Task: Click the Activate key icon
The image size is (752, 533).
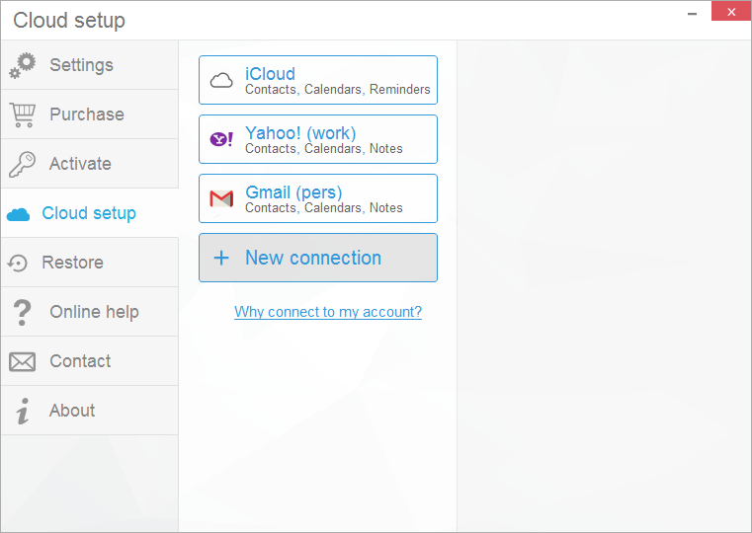Action: tap(22, 164)
